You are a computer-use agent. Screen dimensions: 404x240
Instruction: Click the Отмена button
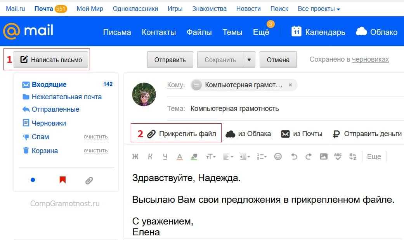278,60
